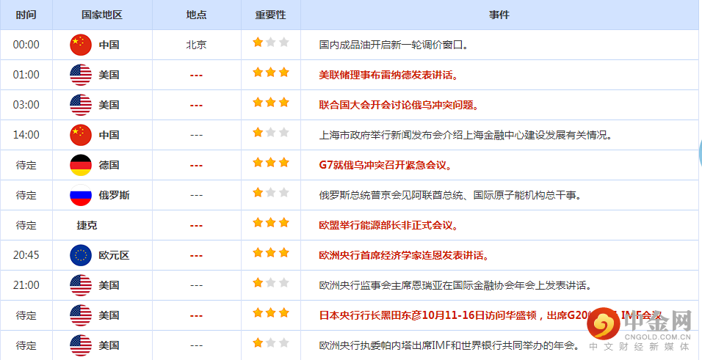
Task: Select the 00:00 time cell
Action: click(26, 45)
